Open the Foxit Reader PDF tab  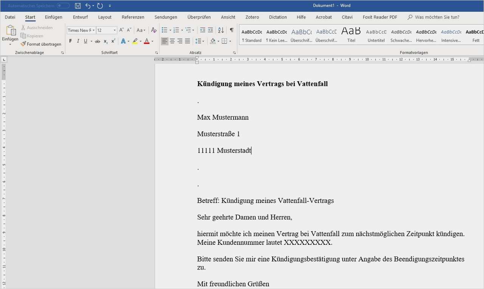tap(380, 17)
